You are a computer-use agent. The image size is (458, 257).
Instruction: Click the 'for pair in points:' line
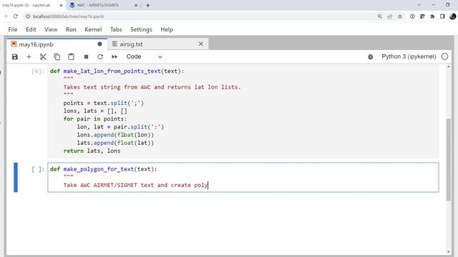[95, 119]
